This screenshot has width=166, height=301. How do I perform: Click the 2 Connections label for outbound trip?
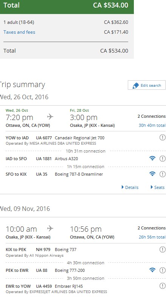tap(151, 116)
